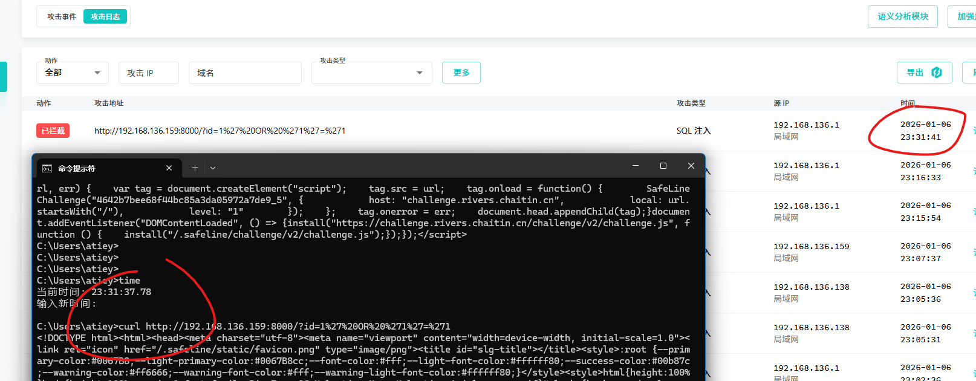Expand the 攻击类型 dropdown
Screen dimensions: 976x381
coord(371,73)
